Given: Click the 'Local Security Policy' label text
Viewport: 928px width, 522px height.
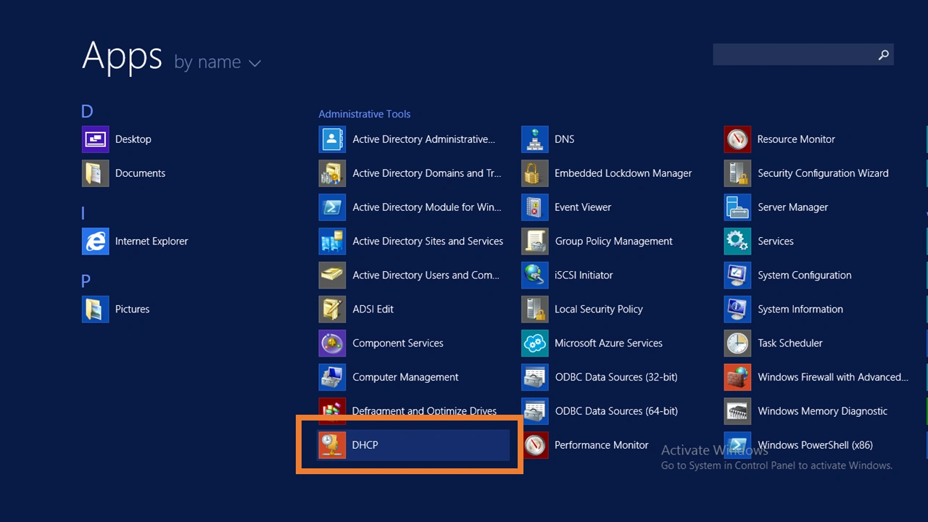Looking at the screenshot, I should 599,309.
